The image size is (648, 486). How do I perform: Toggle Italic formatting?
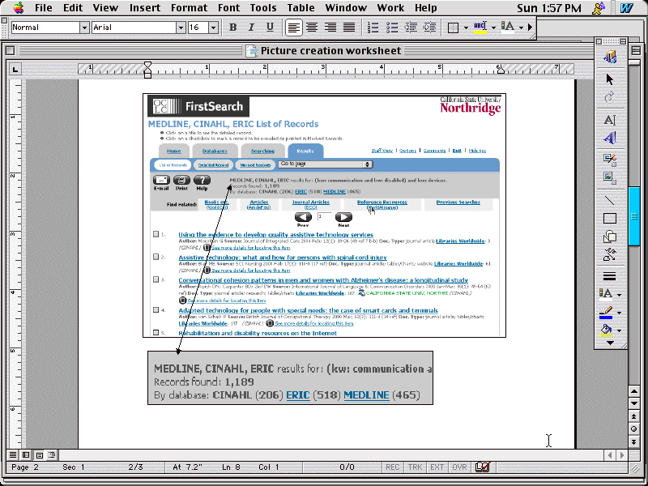[251, 28]
